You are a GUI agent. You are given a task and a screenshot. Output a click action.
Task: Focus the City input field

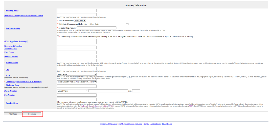pyautogui.click(x=77, y=69)
